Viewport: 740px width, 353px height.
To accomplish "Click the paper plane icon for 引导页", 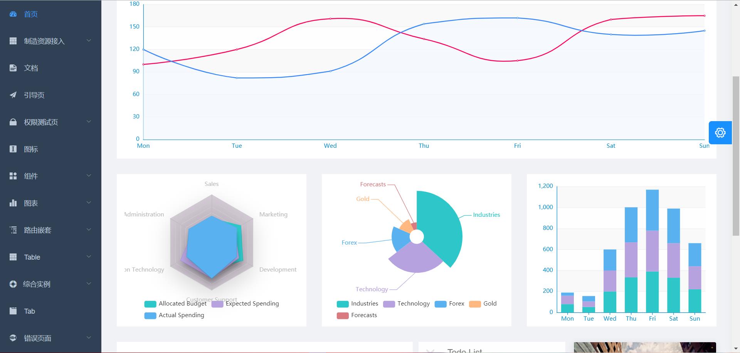I will point(13,95).
